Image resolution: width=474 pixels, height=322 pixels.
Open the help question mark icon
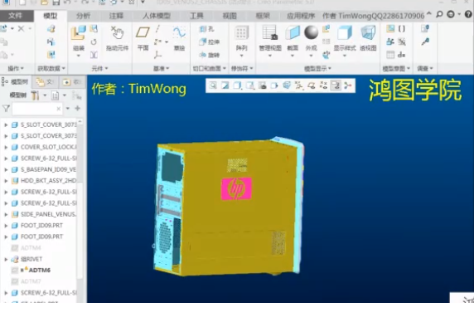pos(468,14)
